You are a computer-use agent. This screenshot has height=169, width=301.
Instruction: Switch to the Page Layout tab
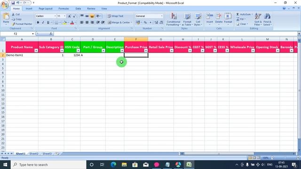46,8
